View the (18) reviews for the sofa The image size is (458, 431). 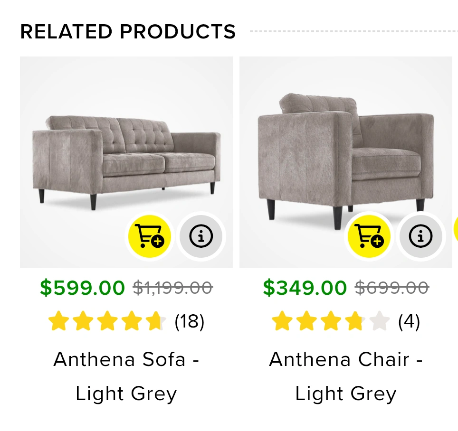point(189,322)
